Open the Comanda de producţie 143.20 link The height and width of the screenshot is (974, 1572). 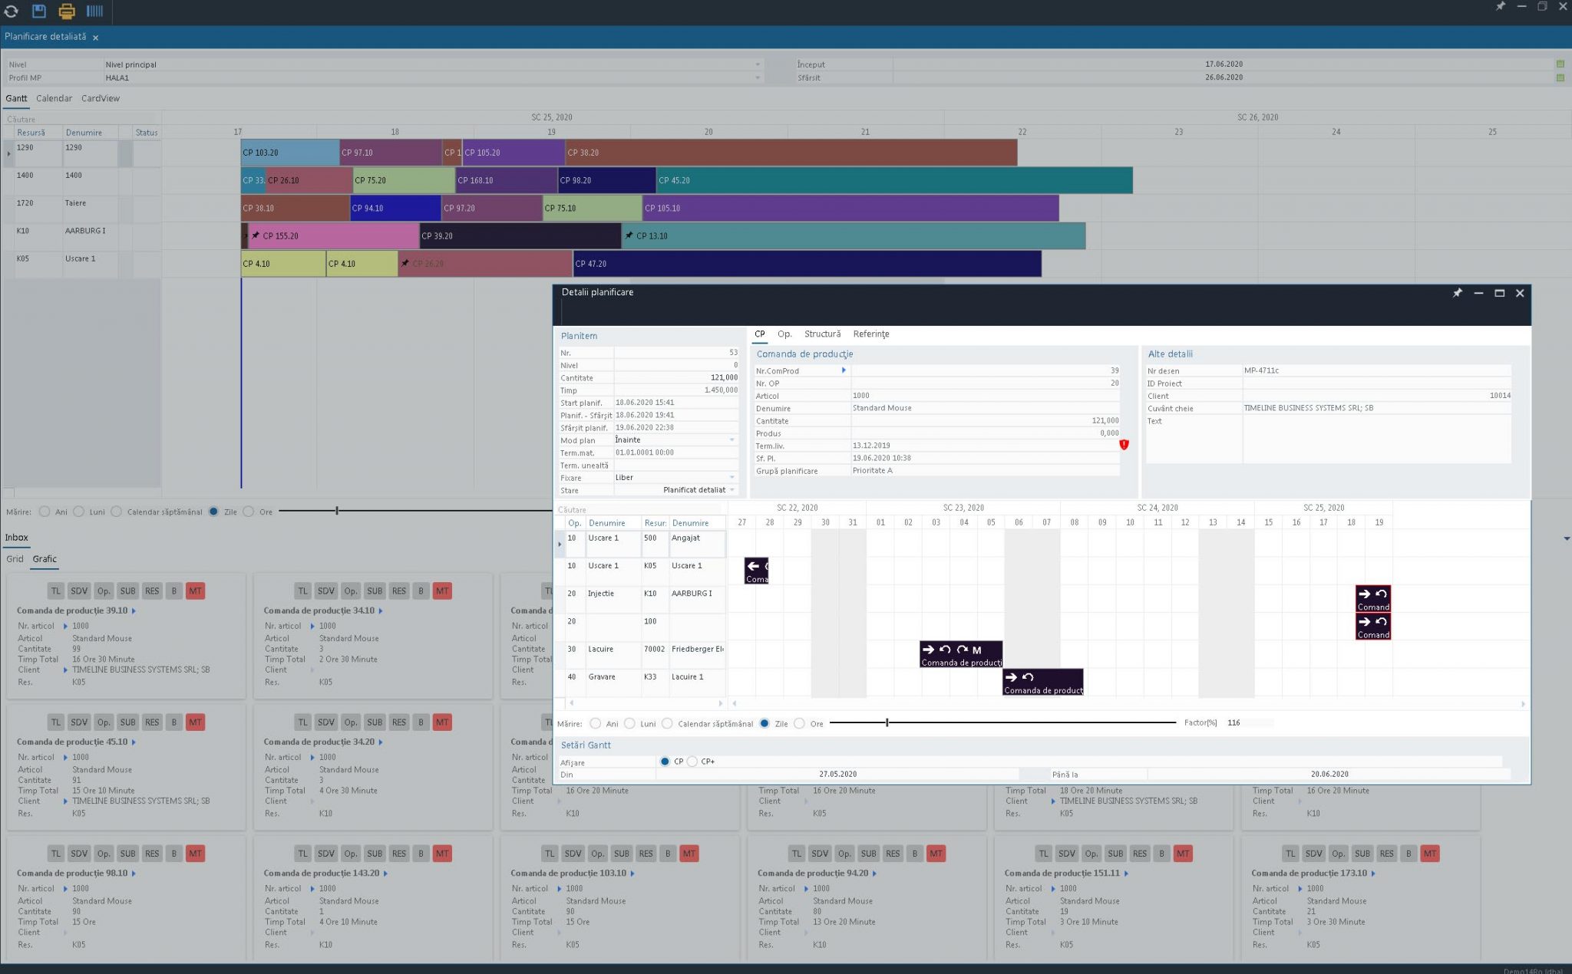pos(322,873)
